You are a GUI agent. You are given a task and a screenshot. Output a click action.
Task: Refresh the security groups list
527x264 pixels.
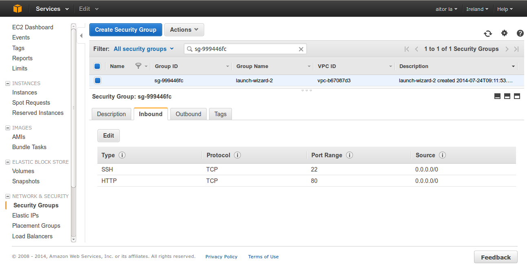[487, 33]
